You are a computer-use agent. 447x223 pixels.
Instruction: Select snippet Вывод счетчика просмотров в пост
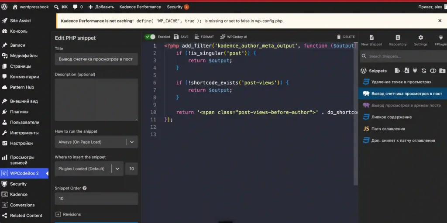coord(402,94)
